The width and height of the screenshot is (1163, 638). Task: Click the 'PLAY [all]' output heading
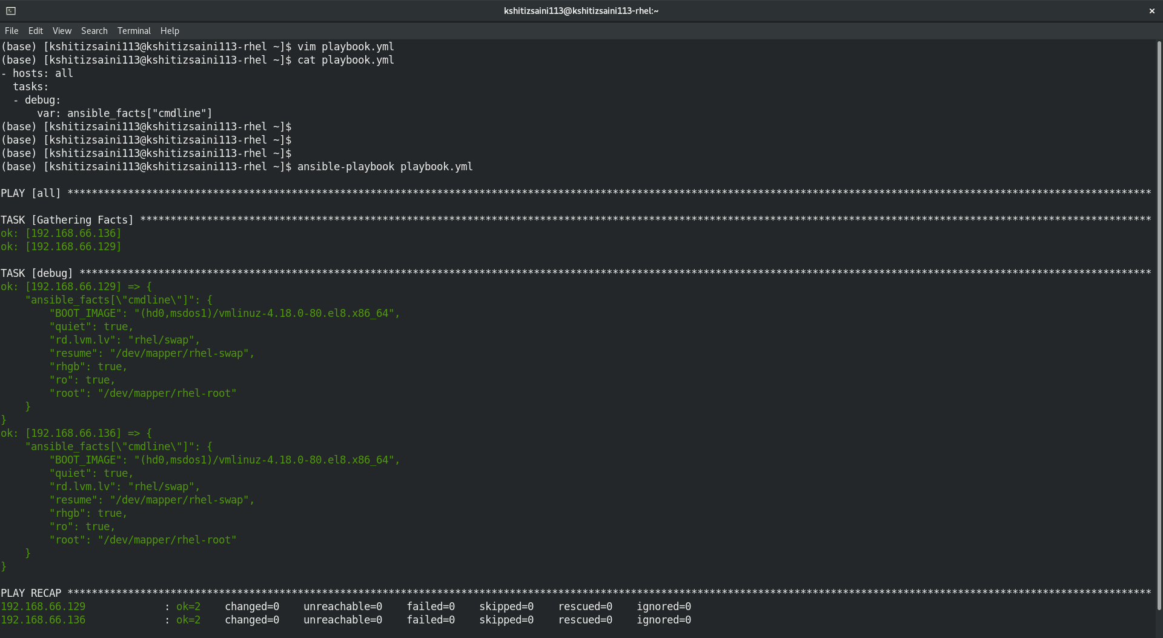coord(31,193)
